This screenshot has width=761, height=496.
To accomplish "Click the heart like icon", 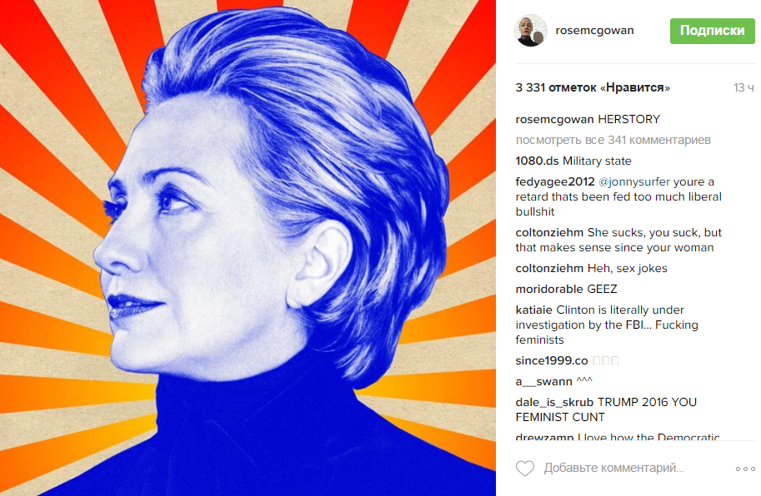I will click(524, 469).
